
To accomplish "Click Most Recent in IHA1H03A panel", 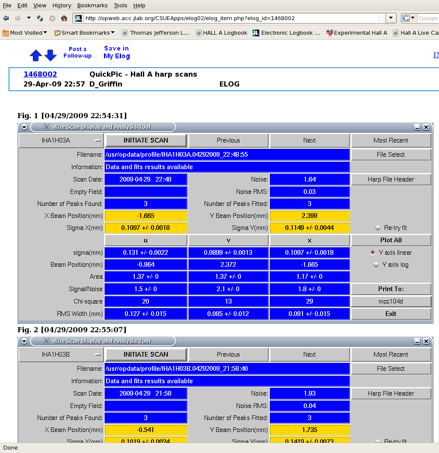I will (x=391, y=140).
